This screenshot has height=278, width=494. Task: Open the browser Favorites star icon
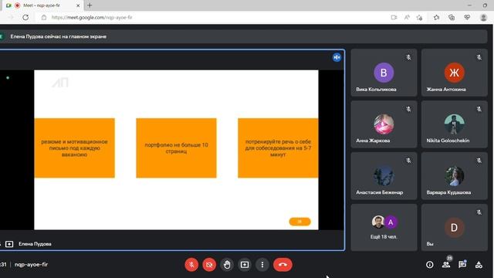pyautogui.click(x=436, y=17)
